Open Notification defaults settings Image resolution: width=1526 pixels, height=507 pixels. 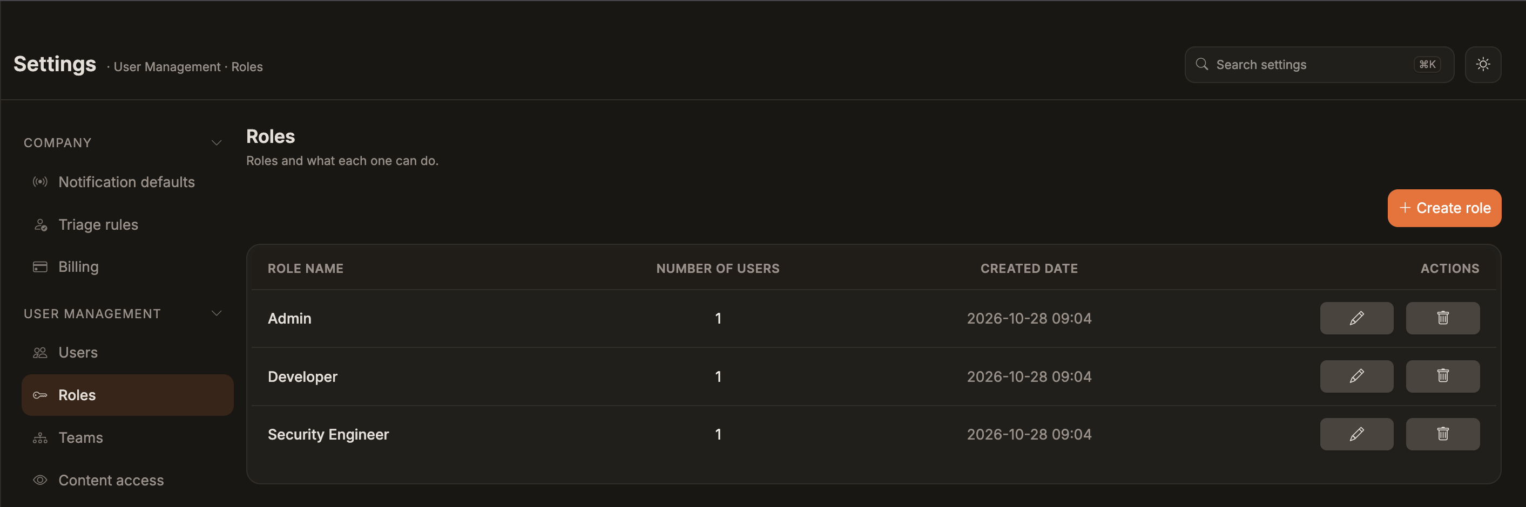coord(127,182)
